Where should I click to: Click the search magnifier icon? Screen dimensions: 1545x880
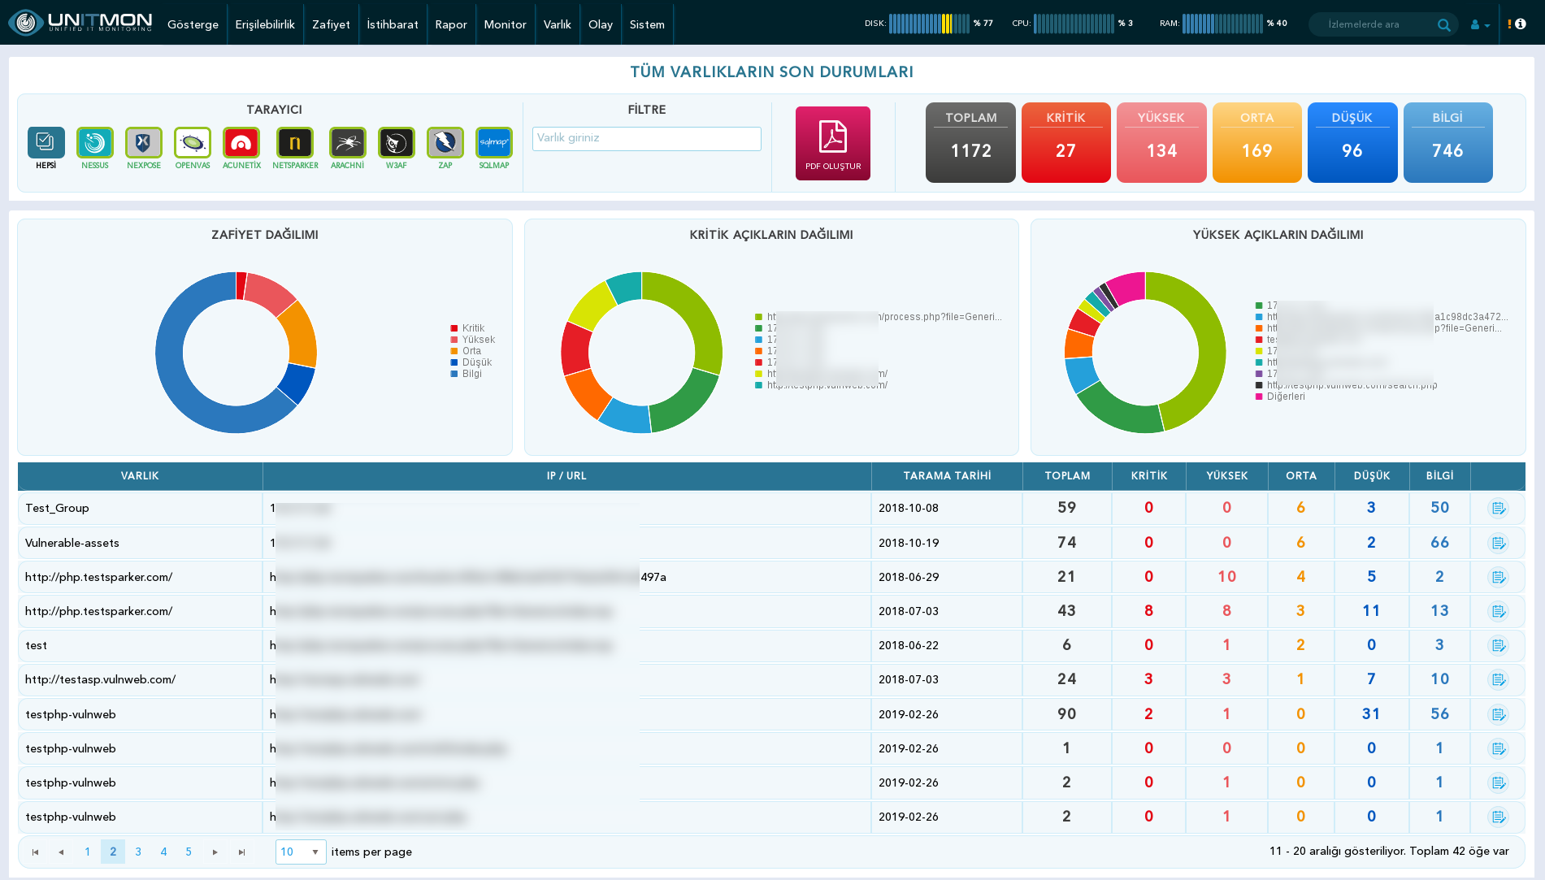tap(1443, 24)
